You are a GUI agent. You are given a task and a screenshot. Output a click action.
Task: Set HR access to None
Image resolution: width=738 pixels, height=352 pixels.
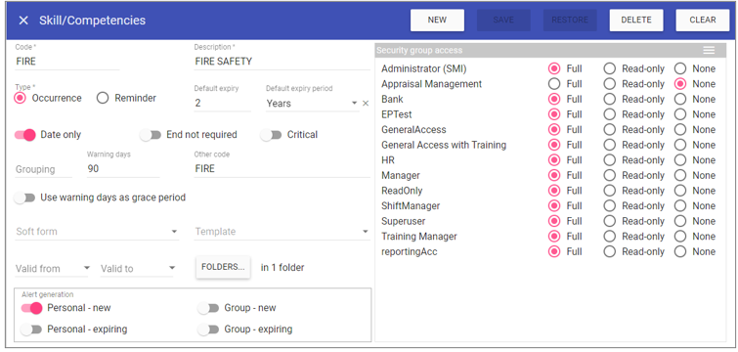[x=680, y=160]
